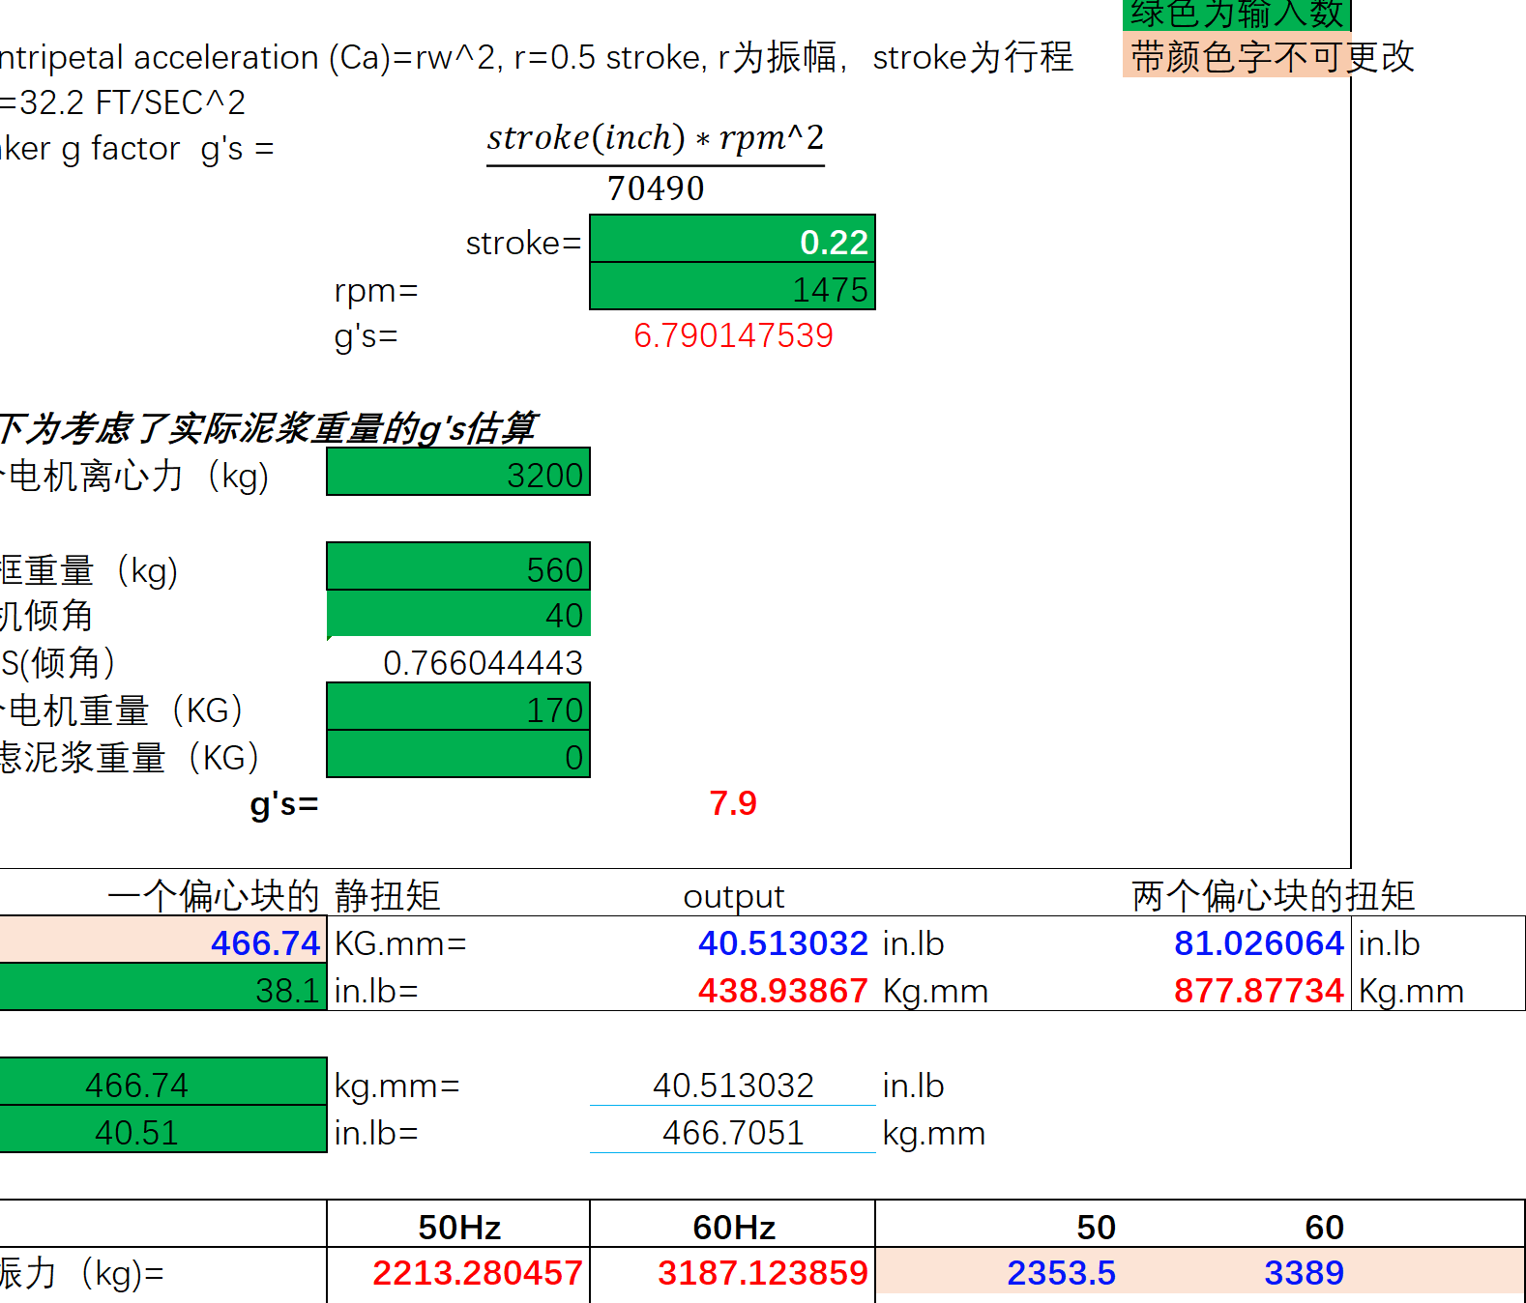
Task: Click the red two-block torque 877.87734
Action: point(1259,991)
